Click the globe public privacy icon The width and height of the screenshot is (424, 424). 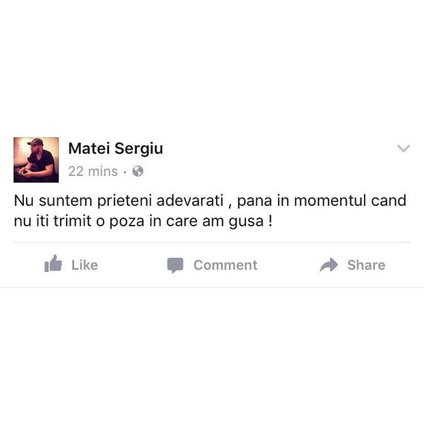pos(138,171)
